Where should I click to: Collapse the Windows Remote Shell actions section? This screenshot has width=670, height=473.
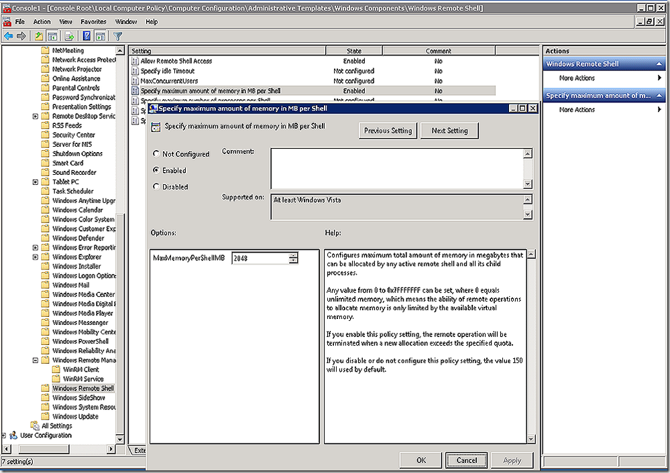tap(659, 64)
